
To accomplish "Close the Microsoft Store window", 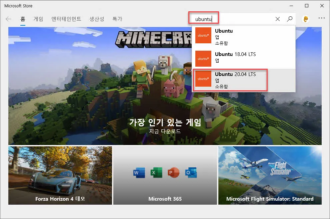I will point(322,6).
